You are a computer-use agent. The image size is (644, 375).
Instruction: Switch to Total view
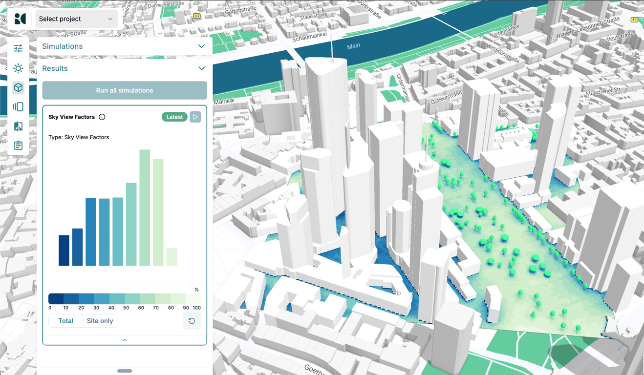(x=66, y=321)
